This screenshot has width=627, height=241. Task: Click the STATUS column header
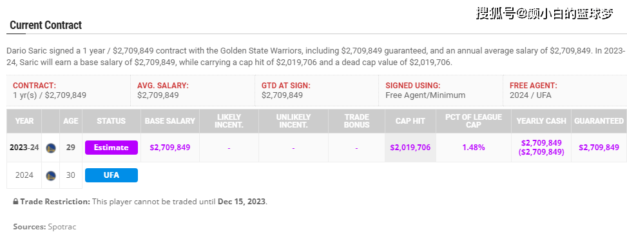coord(111,121)
